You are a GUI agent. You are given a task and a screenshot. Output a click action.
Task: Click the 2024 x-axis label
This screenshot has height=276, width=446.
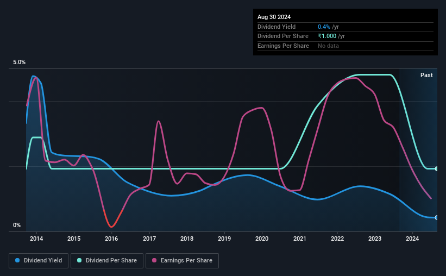[412, 239]
